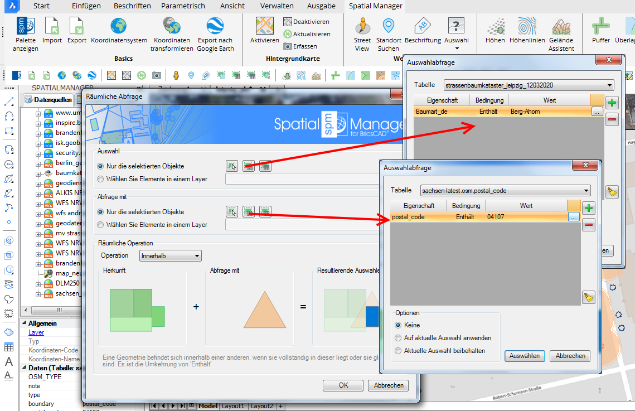Viewport: 635px width, 411px height.
Task: Select the Model tab at the bottom
Action: (208, 405)
